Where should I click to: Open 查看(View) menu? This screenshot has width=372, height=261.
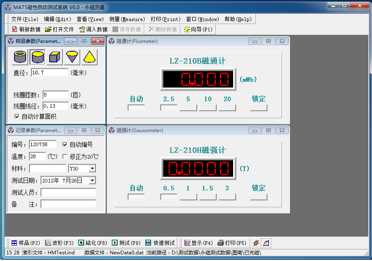pyautogui.click(x=90, y=19)
